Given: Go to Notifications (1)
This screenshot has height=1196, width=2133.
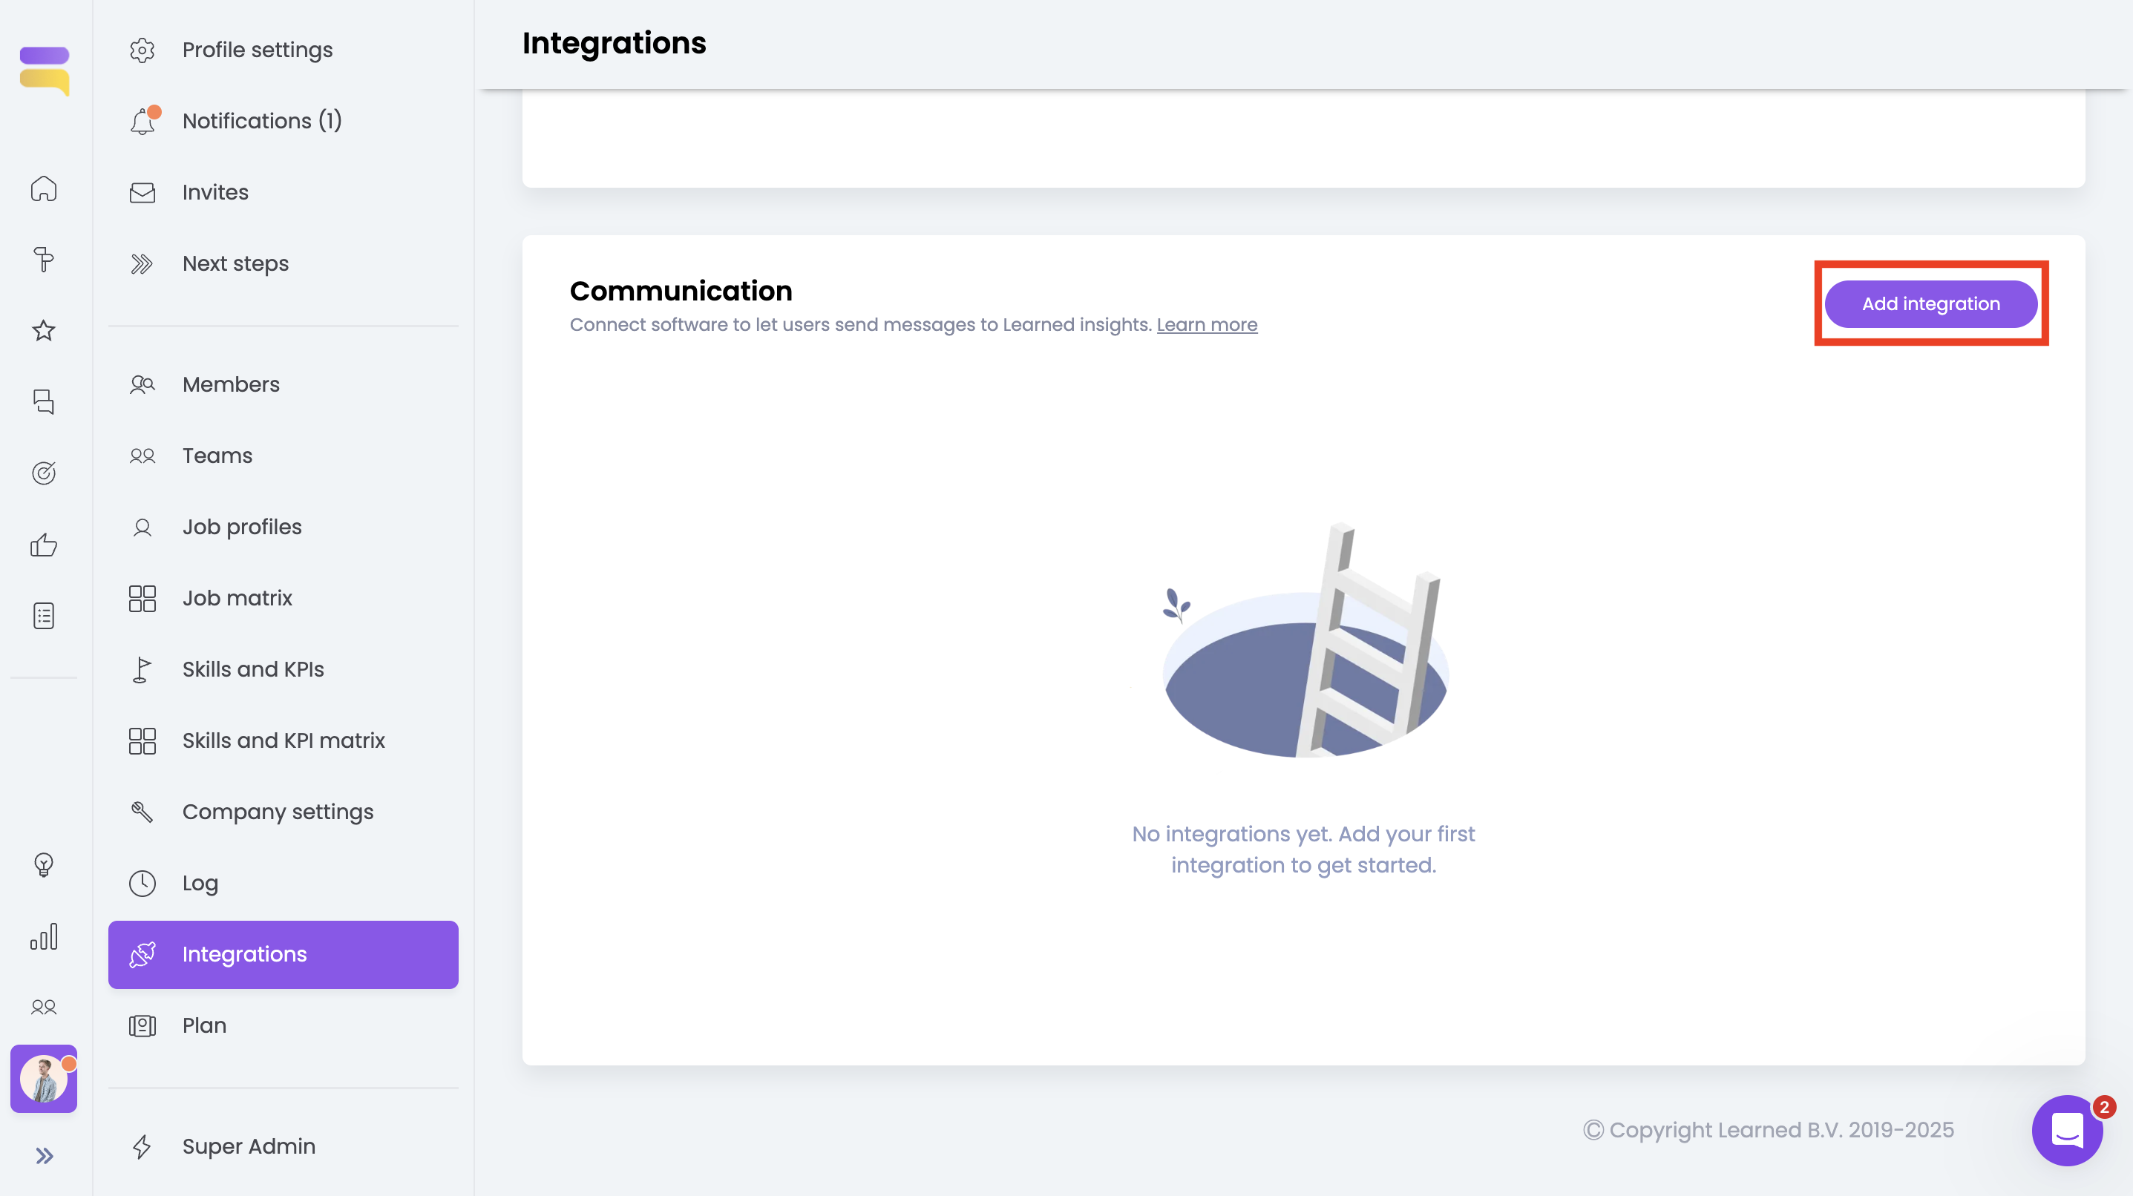Looking at the screenshot, I should [x=262, y=121].
